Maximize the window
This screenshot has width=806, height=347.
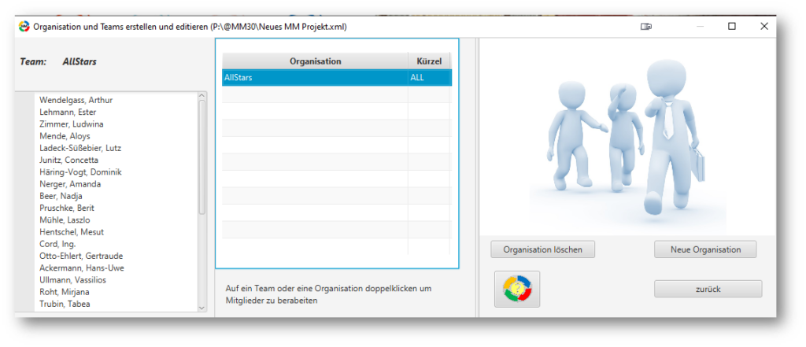point(732,27)
